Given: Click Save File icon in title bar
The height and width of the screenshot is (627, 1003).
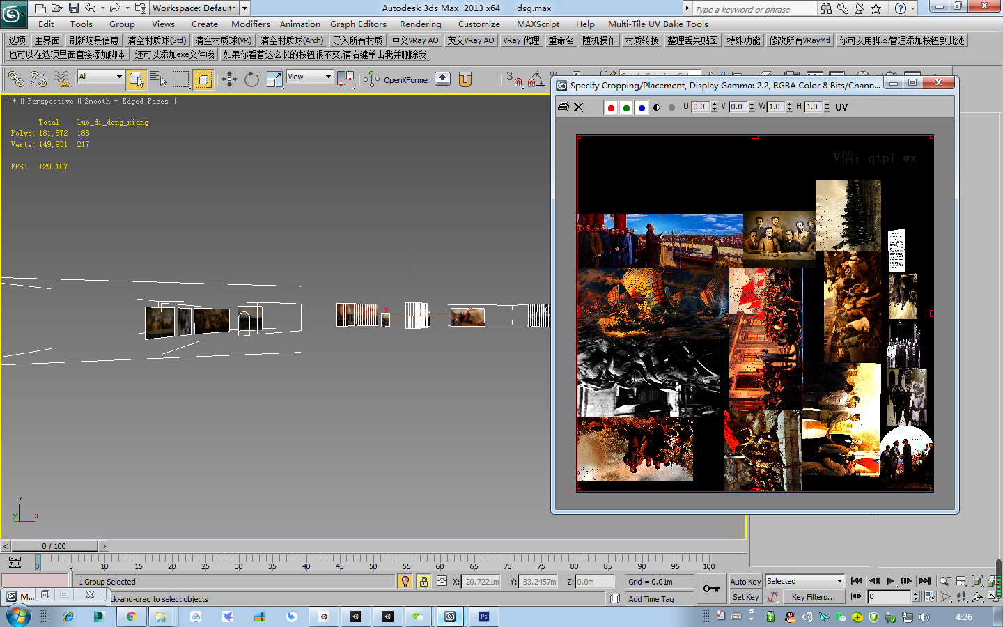Looking at the screenshot, I should pyautogui.click(x=74, y=8).
